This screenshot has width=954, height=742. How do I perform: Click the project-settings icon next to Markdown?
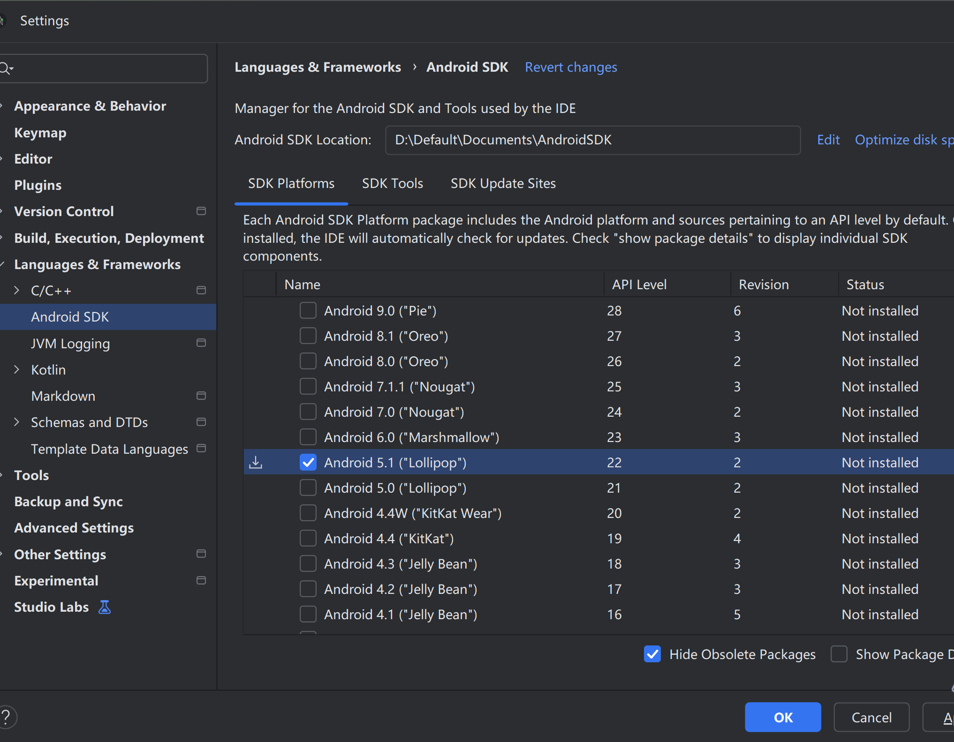click(201, 396)
